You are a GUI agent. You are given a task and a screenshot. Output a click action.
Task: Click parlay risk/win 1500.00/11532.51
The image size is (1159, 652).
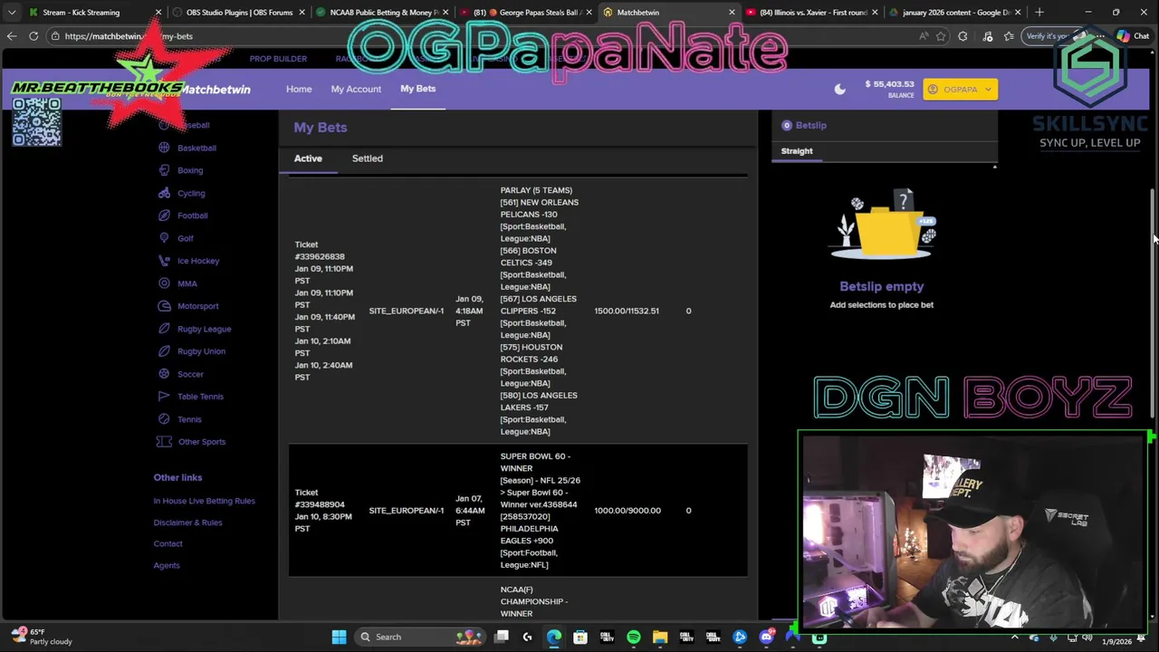coord(627,311)
